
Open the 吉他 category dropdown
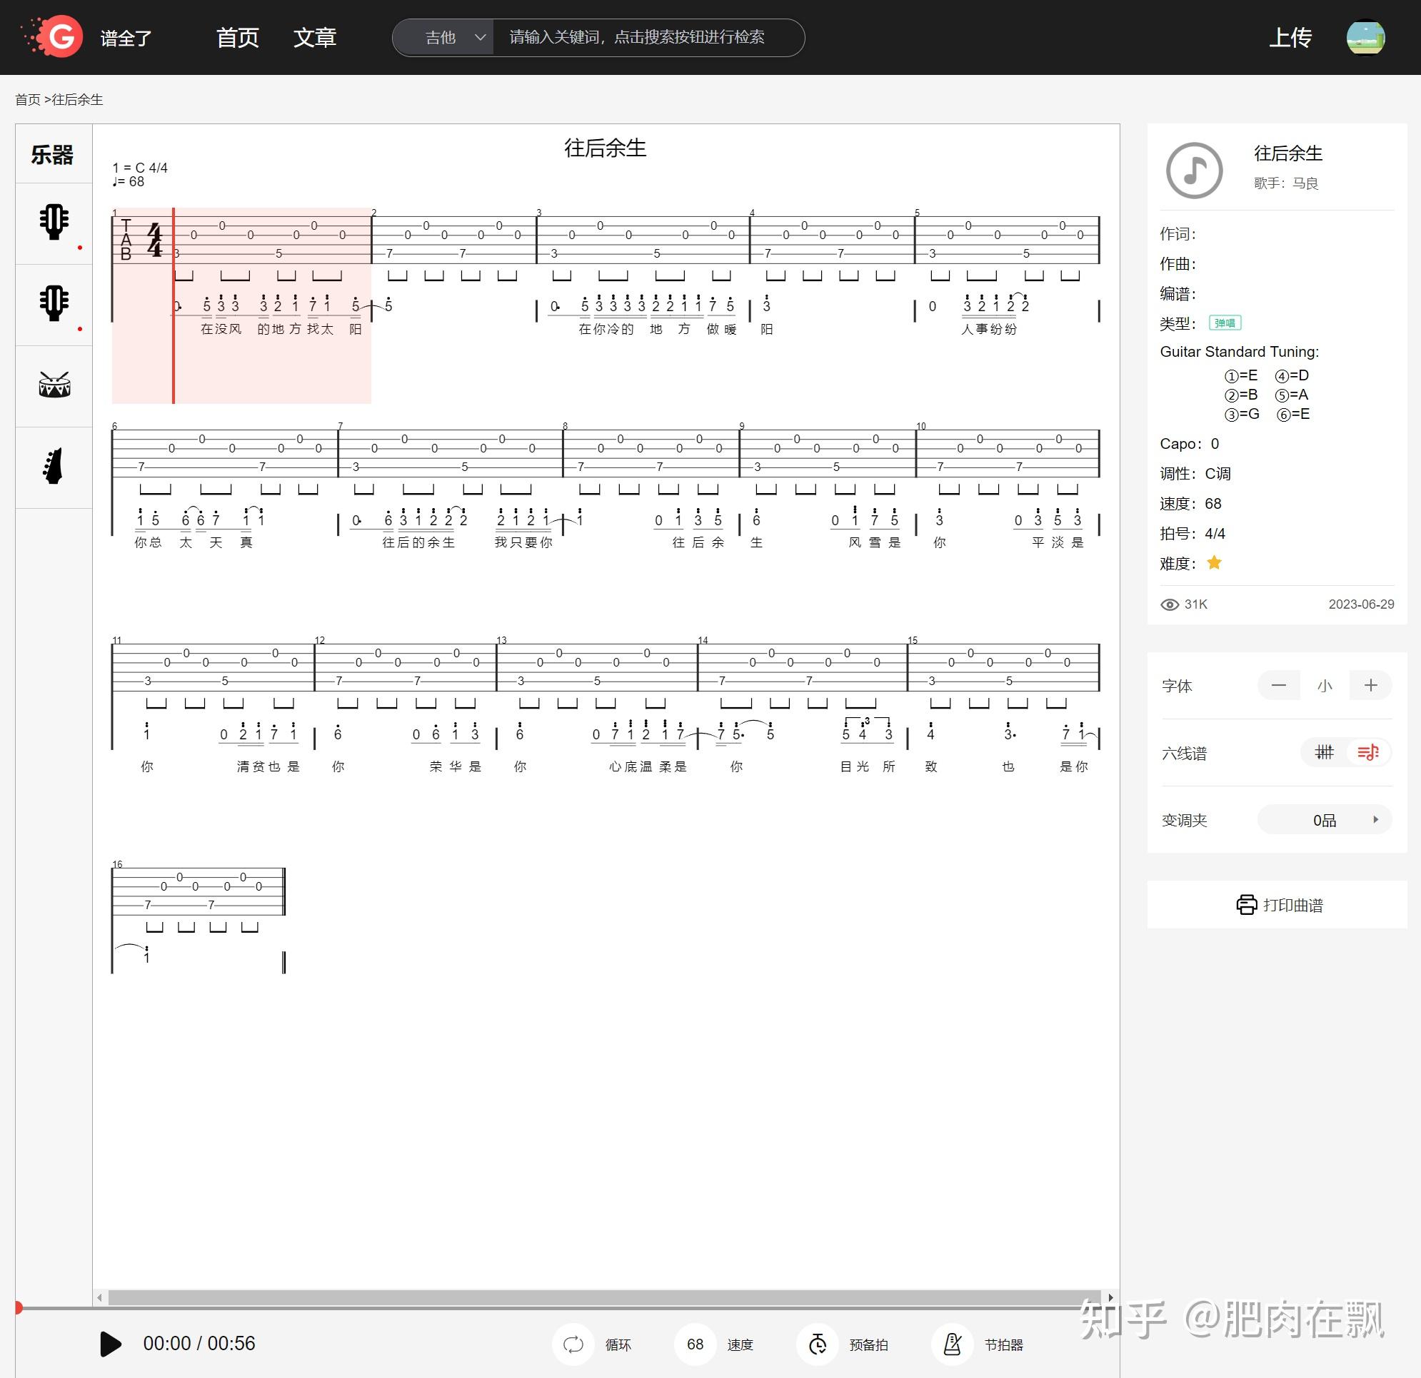click(443, 37)
